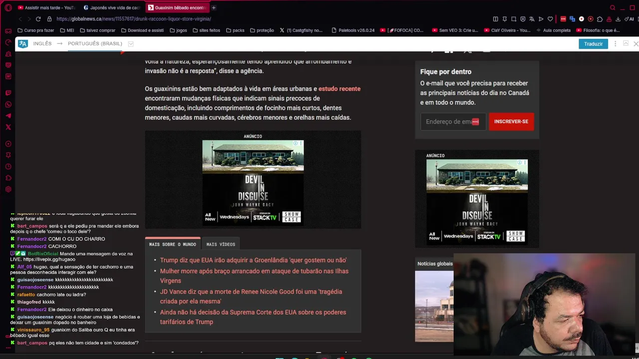Open Curso pra fazer bookmark folder
The image size is (639, 359).
(x=35, y=30)
